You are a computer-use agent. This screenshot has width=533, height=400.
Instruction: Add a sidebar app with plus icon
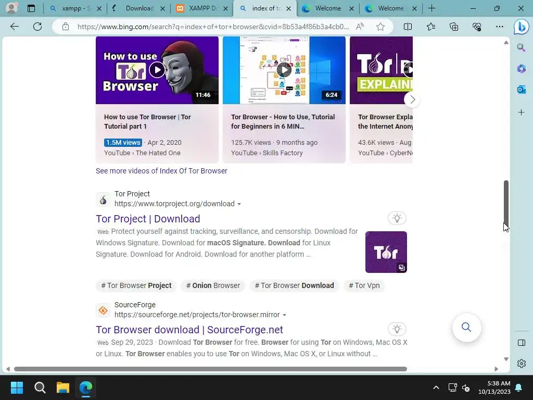(521, 113)
